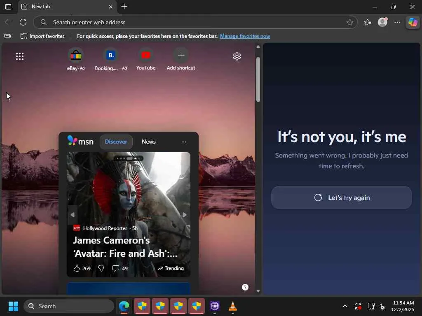Click the favorites bar leftmost icon
The image size is (422, 316).
[7, 36]
